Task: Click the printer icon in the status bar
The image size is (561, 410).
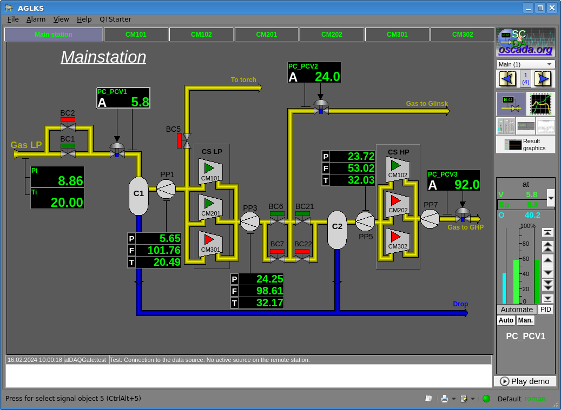Action: click(x=444, y=399)
